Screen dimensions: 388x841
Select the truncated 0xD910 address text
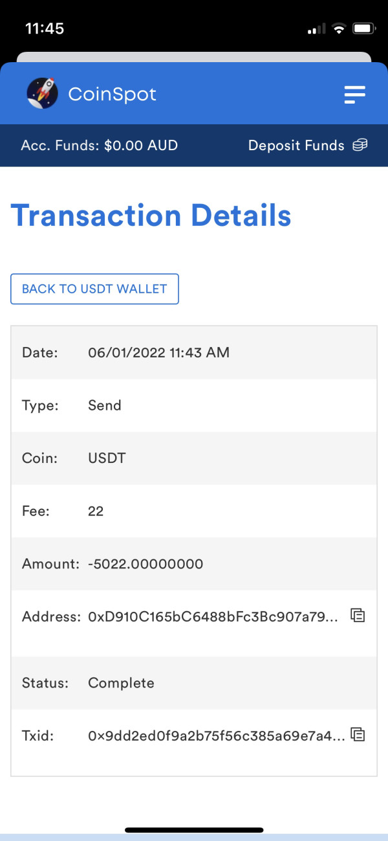[213, 617]
